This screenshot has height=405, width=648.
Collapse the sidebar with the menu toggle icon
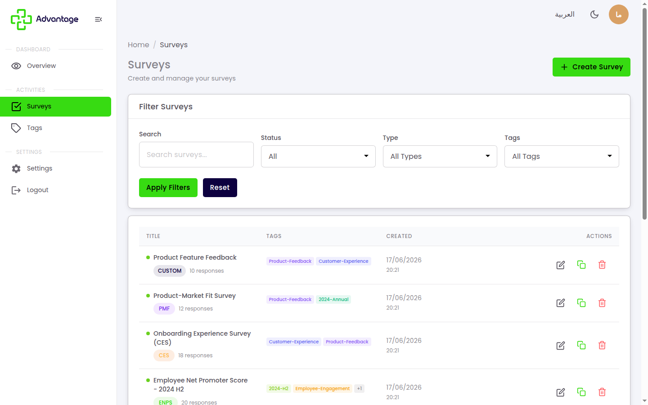(x=99, y=19)
